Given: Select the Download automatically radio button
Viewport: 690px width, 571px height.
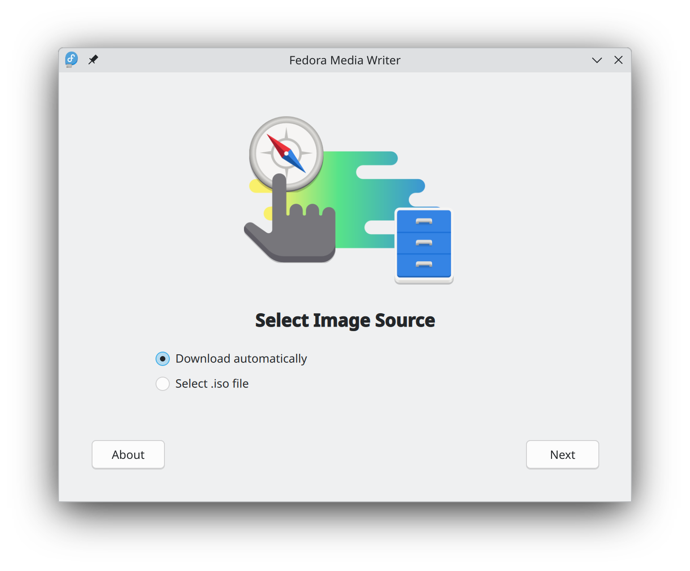Looking at the screenshot, I should 163,359.
